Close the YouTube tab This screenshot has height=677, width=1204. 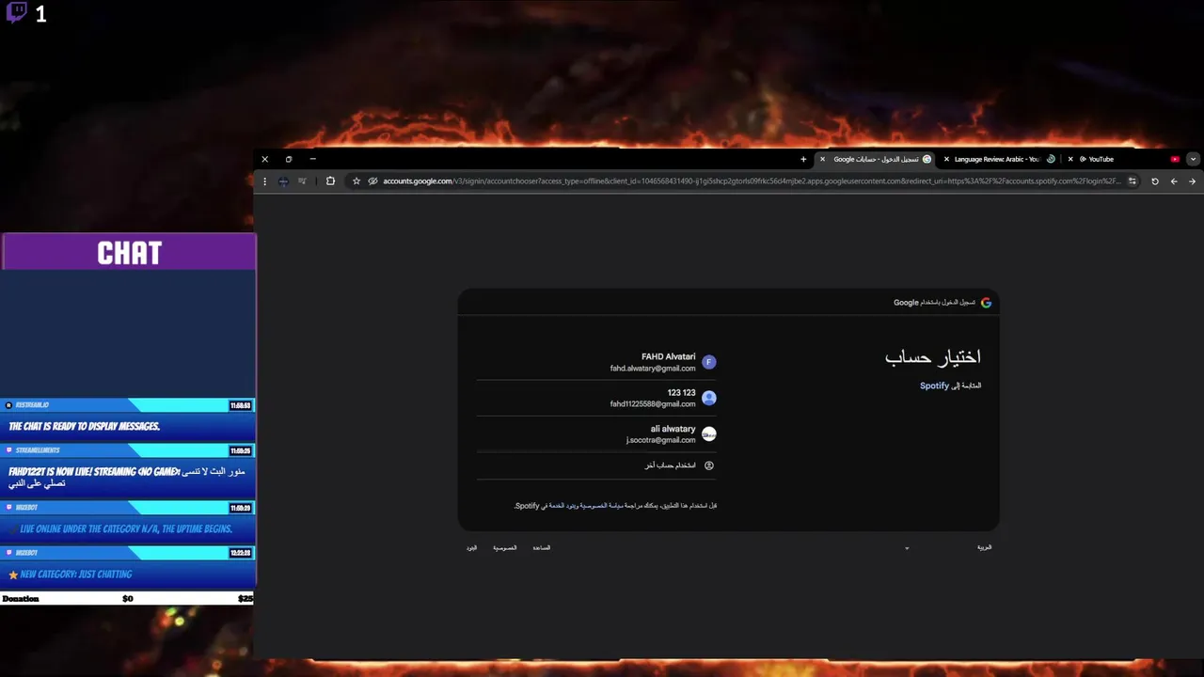tap(1070, 159)
